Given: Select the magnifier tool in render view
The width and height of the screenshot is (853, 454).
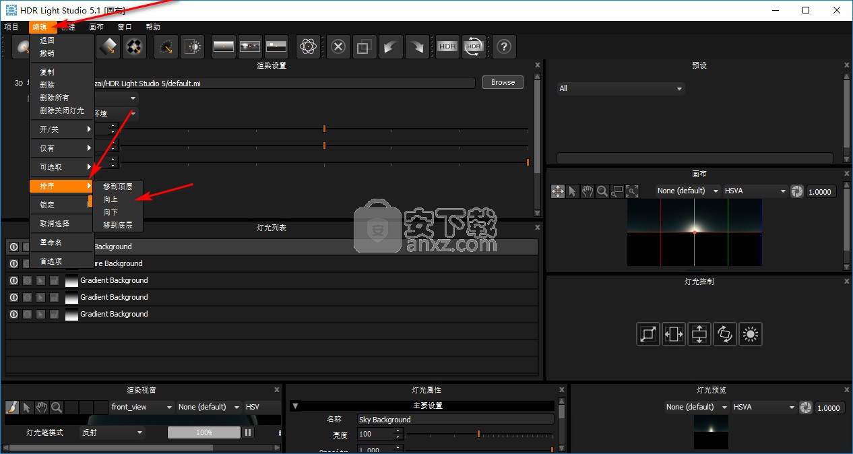Looking at the screenshot, I should tap(57, 407).
